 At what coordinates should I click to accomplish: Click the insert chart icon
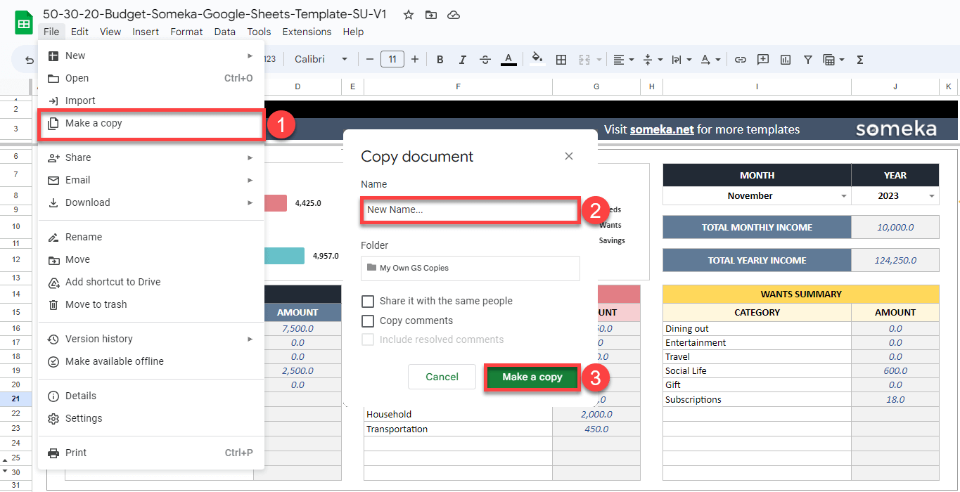(x=786, y=60)
